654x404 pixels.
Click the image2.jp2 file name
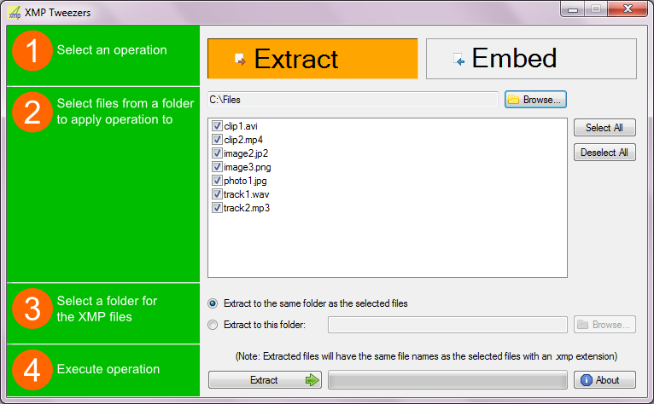coord(246,153)
